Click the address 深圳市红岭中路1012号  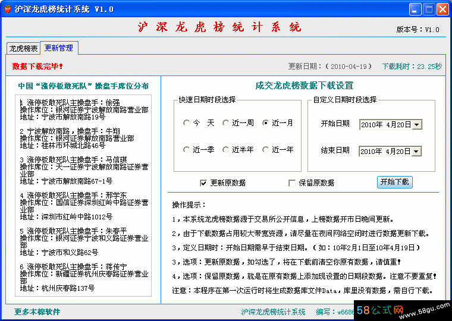coord(66,217)
